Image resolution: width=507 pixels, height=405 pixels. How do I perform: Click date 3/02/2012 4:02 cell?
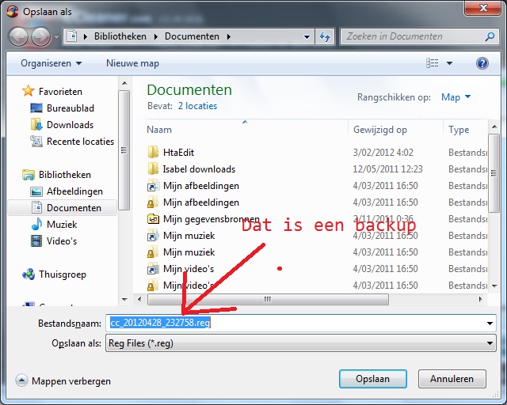[x=383, y=152]
